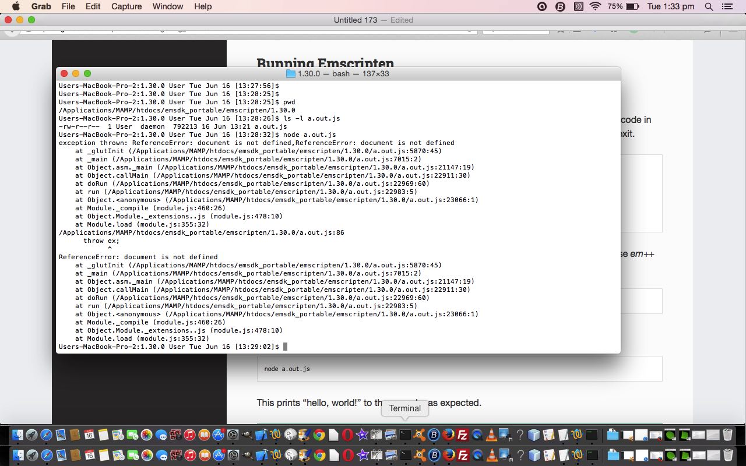Open the Apple menu
The image size is (746, 466).
point(16,6)
